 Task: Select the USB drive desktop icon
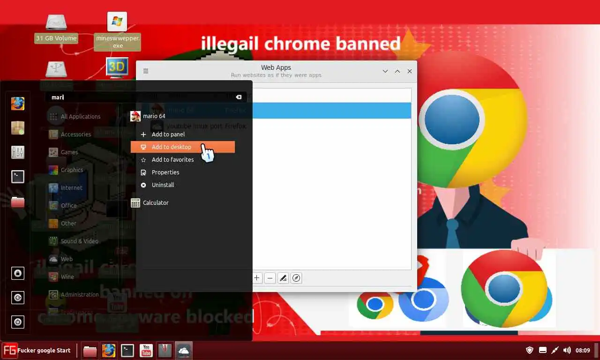click(x=56, y=69)
